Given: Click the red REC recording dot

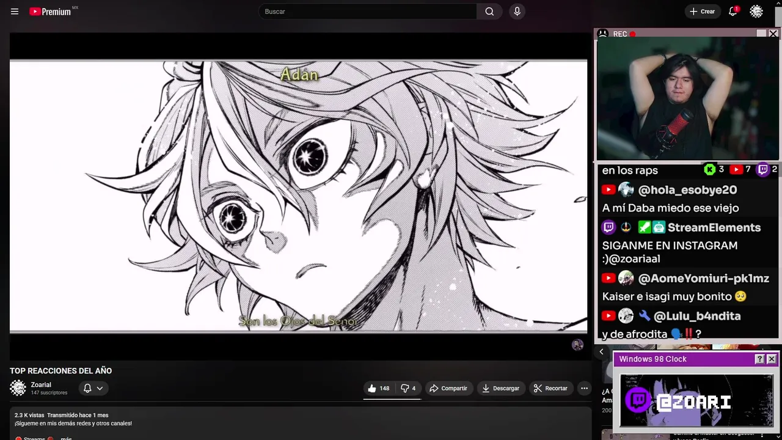Looking at the screenshot, I should click(x=632, y=34).
